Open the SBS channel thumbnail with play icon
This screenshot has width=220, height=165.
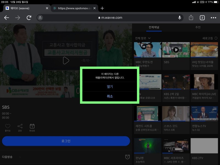pyautogui.click(x=176, y=49)
